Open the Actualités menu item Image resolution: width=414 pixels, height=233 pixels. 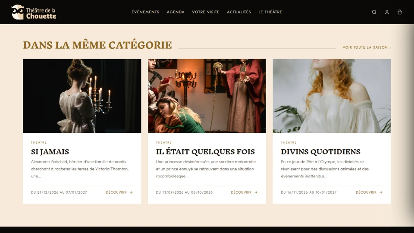point(239,12)
